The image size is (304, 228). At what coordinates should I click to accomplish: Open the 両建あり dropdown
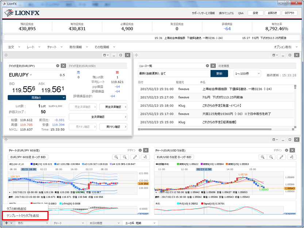[x=37, y=98]
